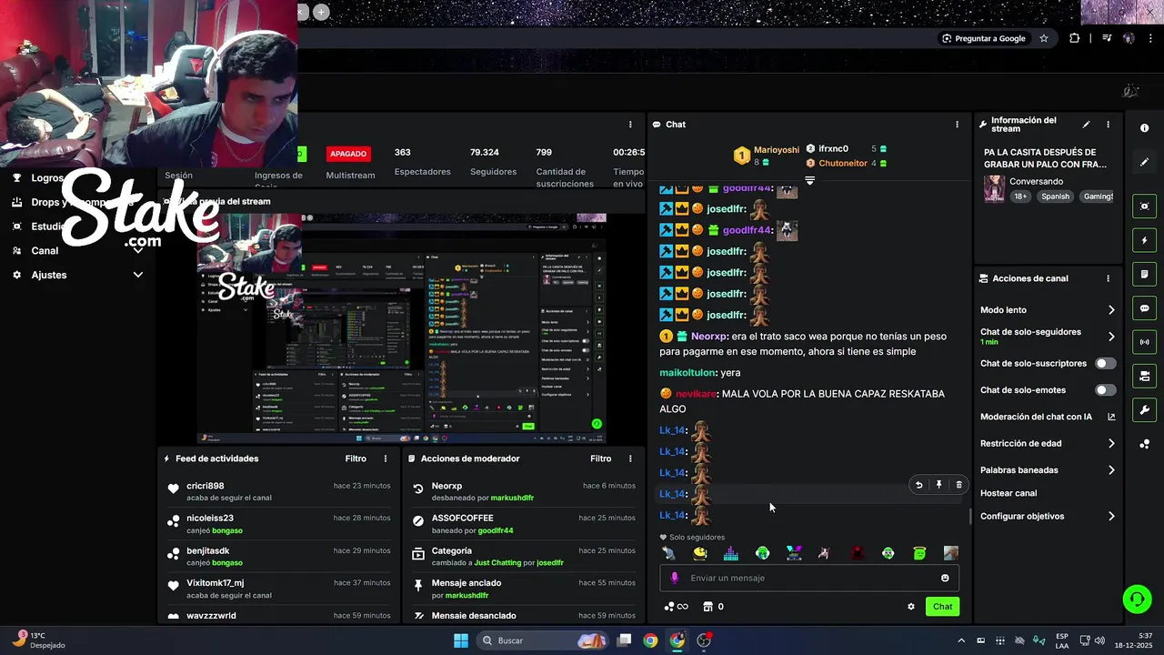Screen dimensions: 1164x655
Task: Click Preguntar a Google button
Action: 984,38
